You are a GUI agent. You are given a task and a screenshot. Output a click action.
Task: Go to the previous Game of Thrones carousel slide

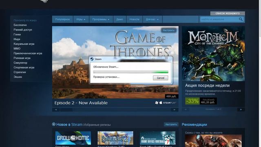[x=56, y=110]
